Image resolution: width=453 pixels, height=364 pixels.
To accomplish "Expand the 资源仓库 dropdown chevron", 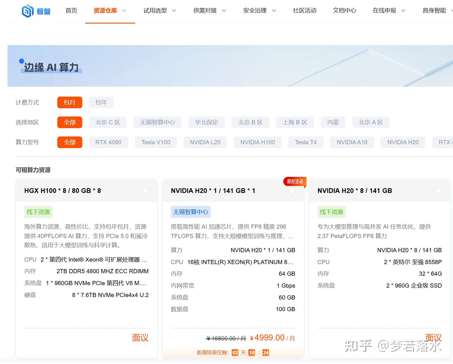I will [124, 11].
